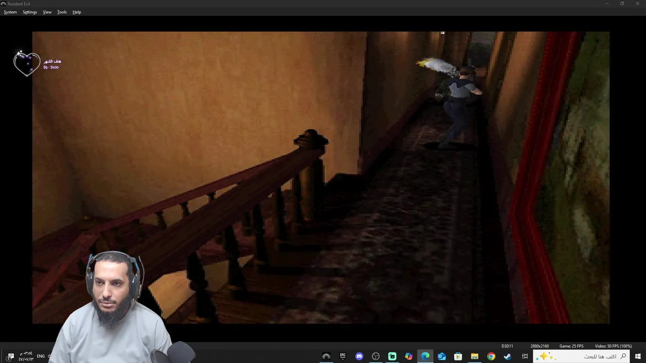Screen dimensions: 646x363
Task: Click the Game: 25 FPS status text
Action: 571,346
